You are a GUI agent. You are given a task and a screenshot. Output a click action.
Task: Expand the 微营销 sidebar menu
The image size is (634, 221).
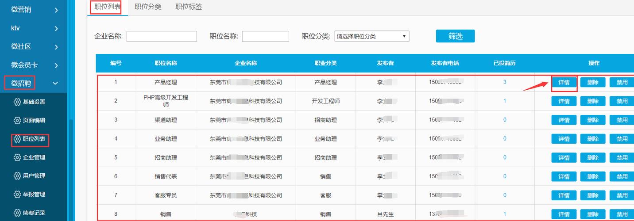(x=56, y=10)
